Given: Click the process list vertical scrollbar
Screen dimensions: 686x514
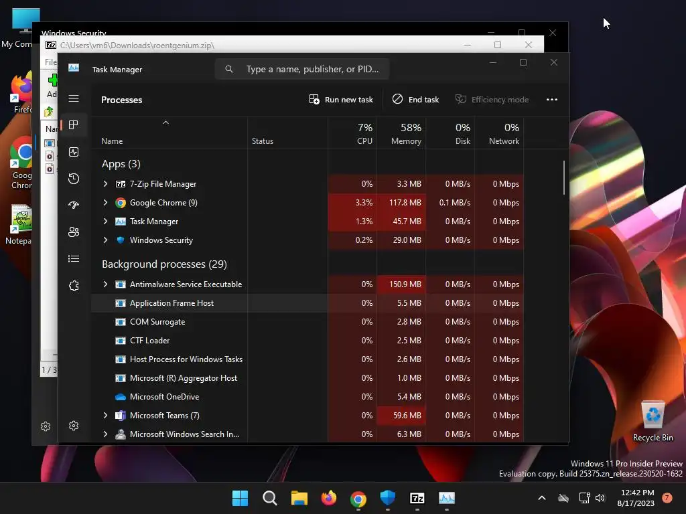Looking at the screenshot, I should click(x=564, y=177).
